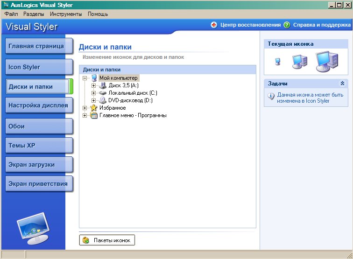Select the Диск 3,5 (A:) row
Screen dimensions: 353x259
coord(123,85)
